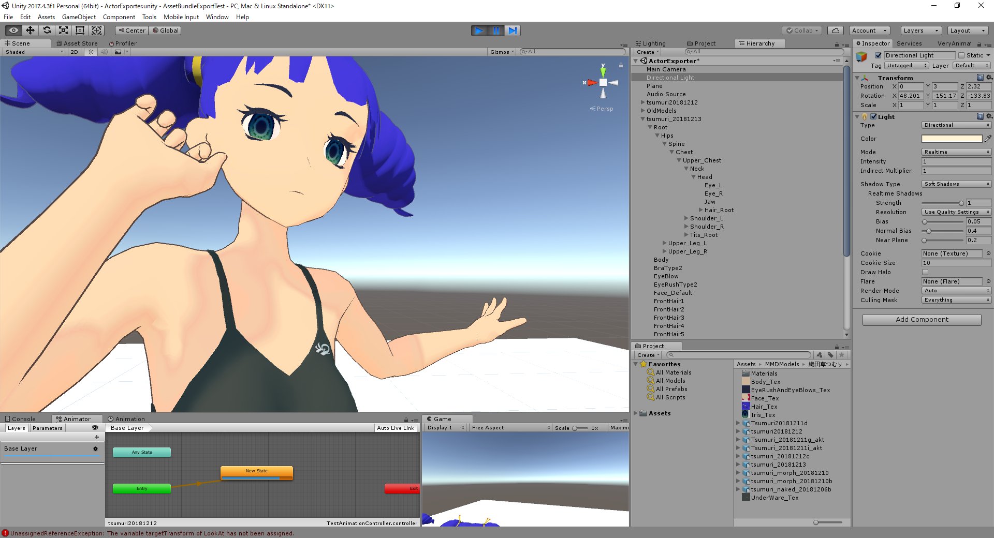Collapse the tsumuri_20181213 hierarchy item
Viewport: 994px width, 538px height.
pyautogui.click(x=643, y=119)
